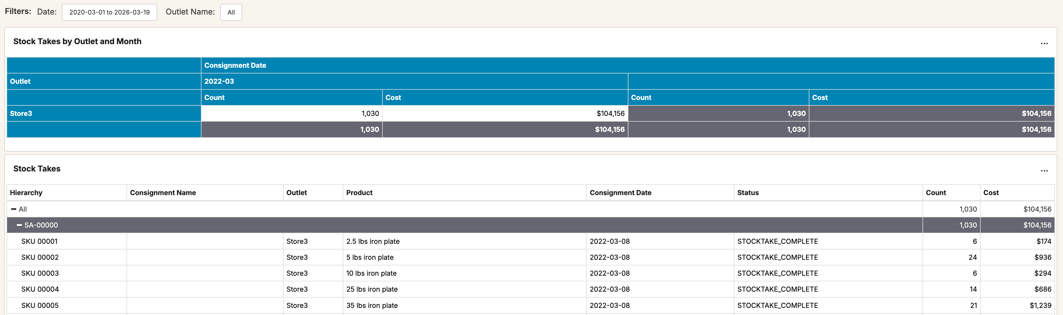Collapse the All hierarchy row
The width and height of the screenshot is (1063, 315).
tap(14, 209)
